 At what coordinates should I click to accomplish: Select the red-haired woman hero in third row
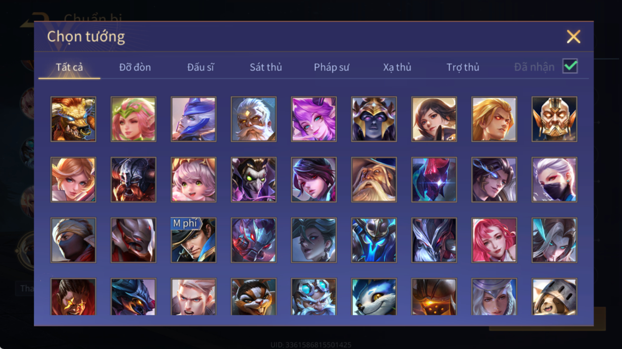click(x=494, y=240)
